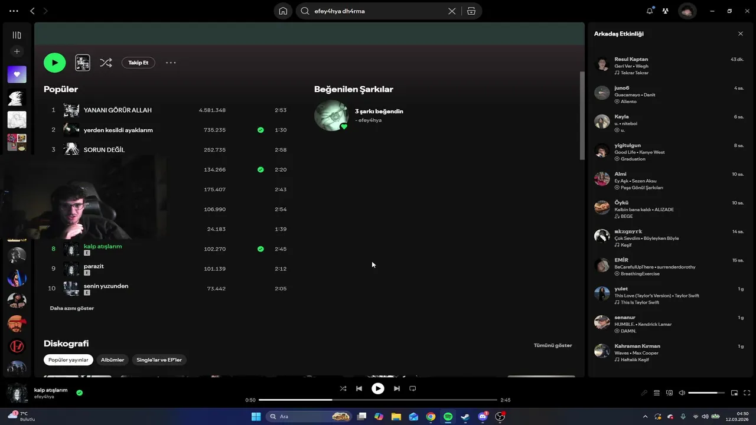This screenshot has height=425, width=756.
Task: Open notifications bell icon
Action: coord(650,11)
